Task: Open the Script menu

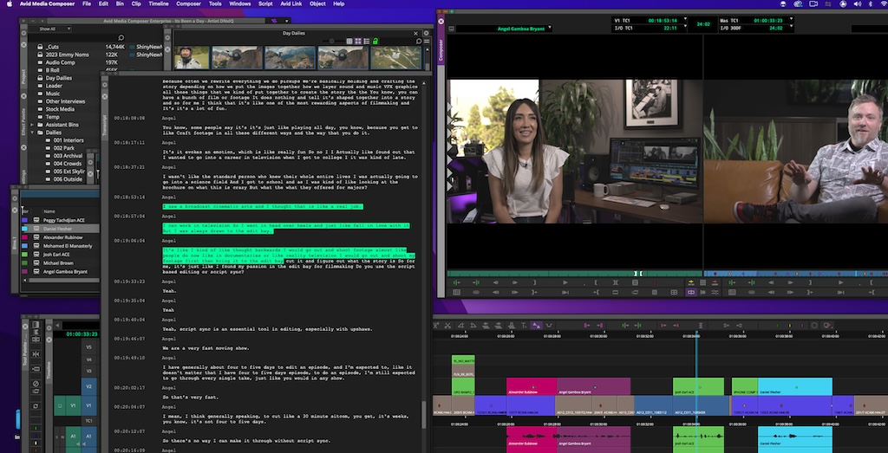Action: pos(265,4)
